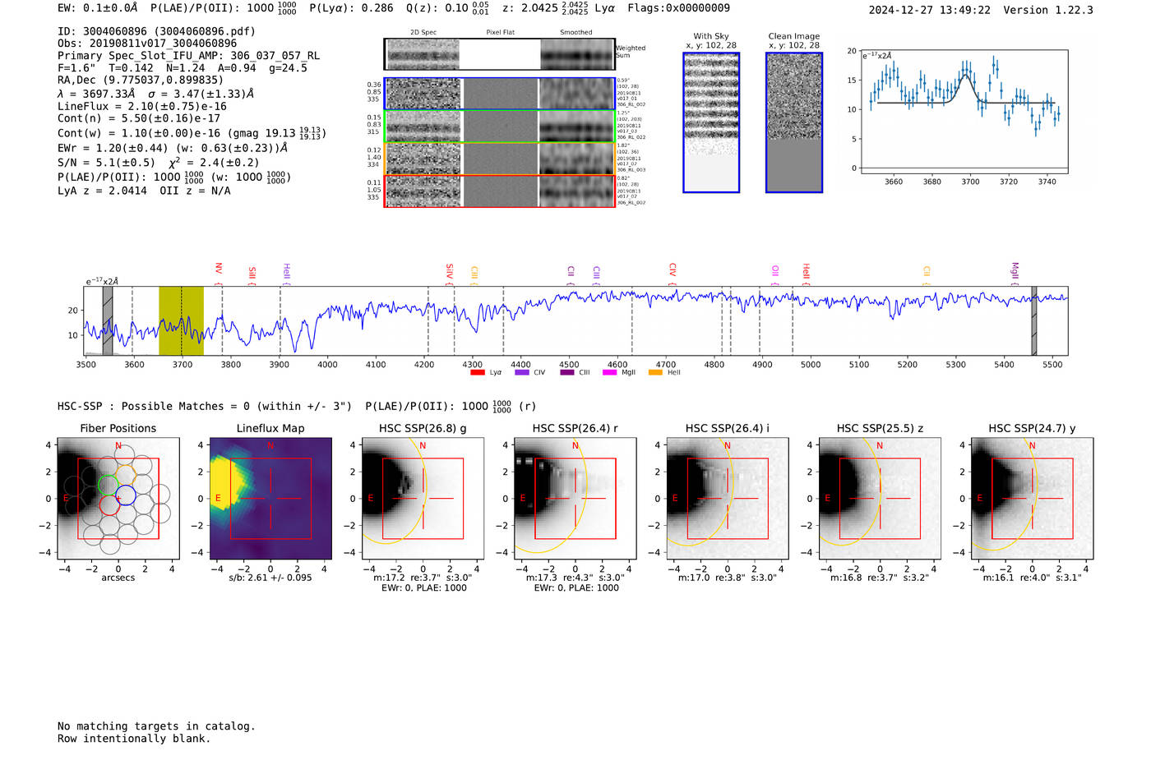The width and height of the screenshot is (1151, 783).
Task: Open the HSC SSP(25.5) z cutout
Action: click(880, 498)
